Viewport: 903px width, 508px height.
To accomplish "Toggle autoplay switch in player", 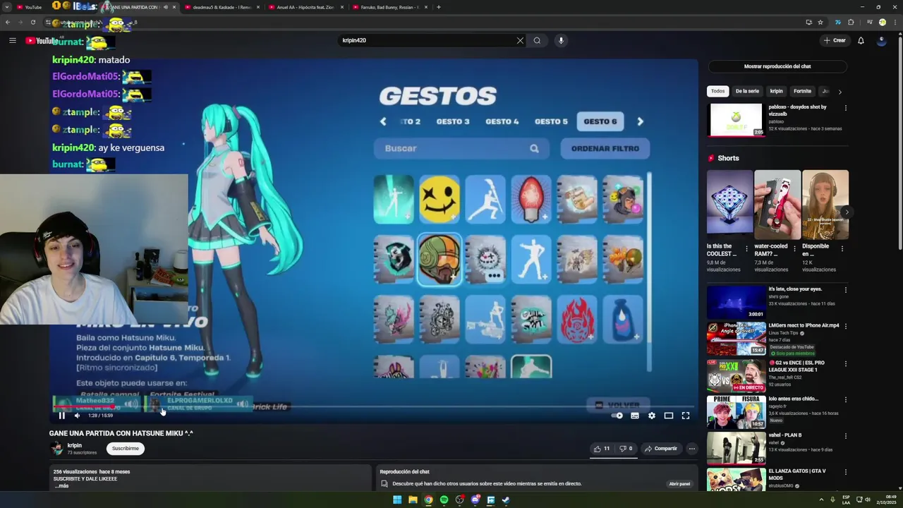I will pos(617,416).
